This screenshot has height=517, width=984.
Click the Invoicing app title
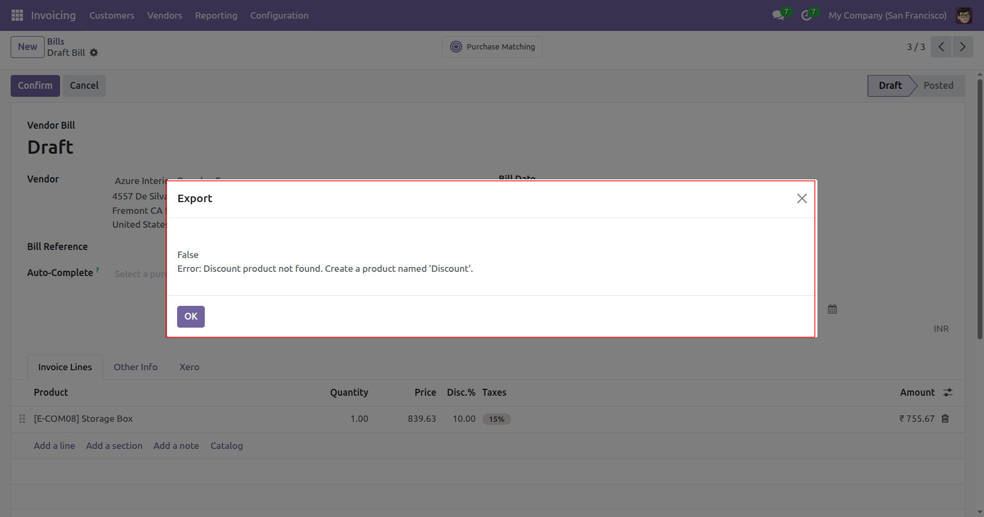pyautogui.click(x=53, y=15)
